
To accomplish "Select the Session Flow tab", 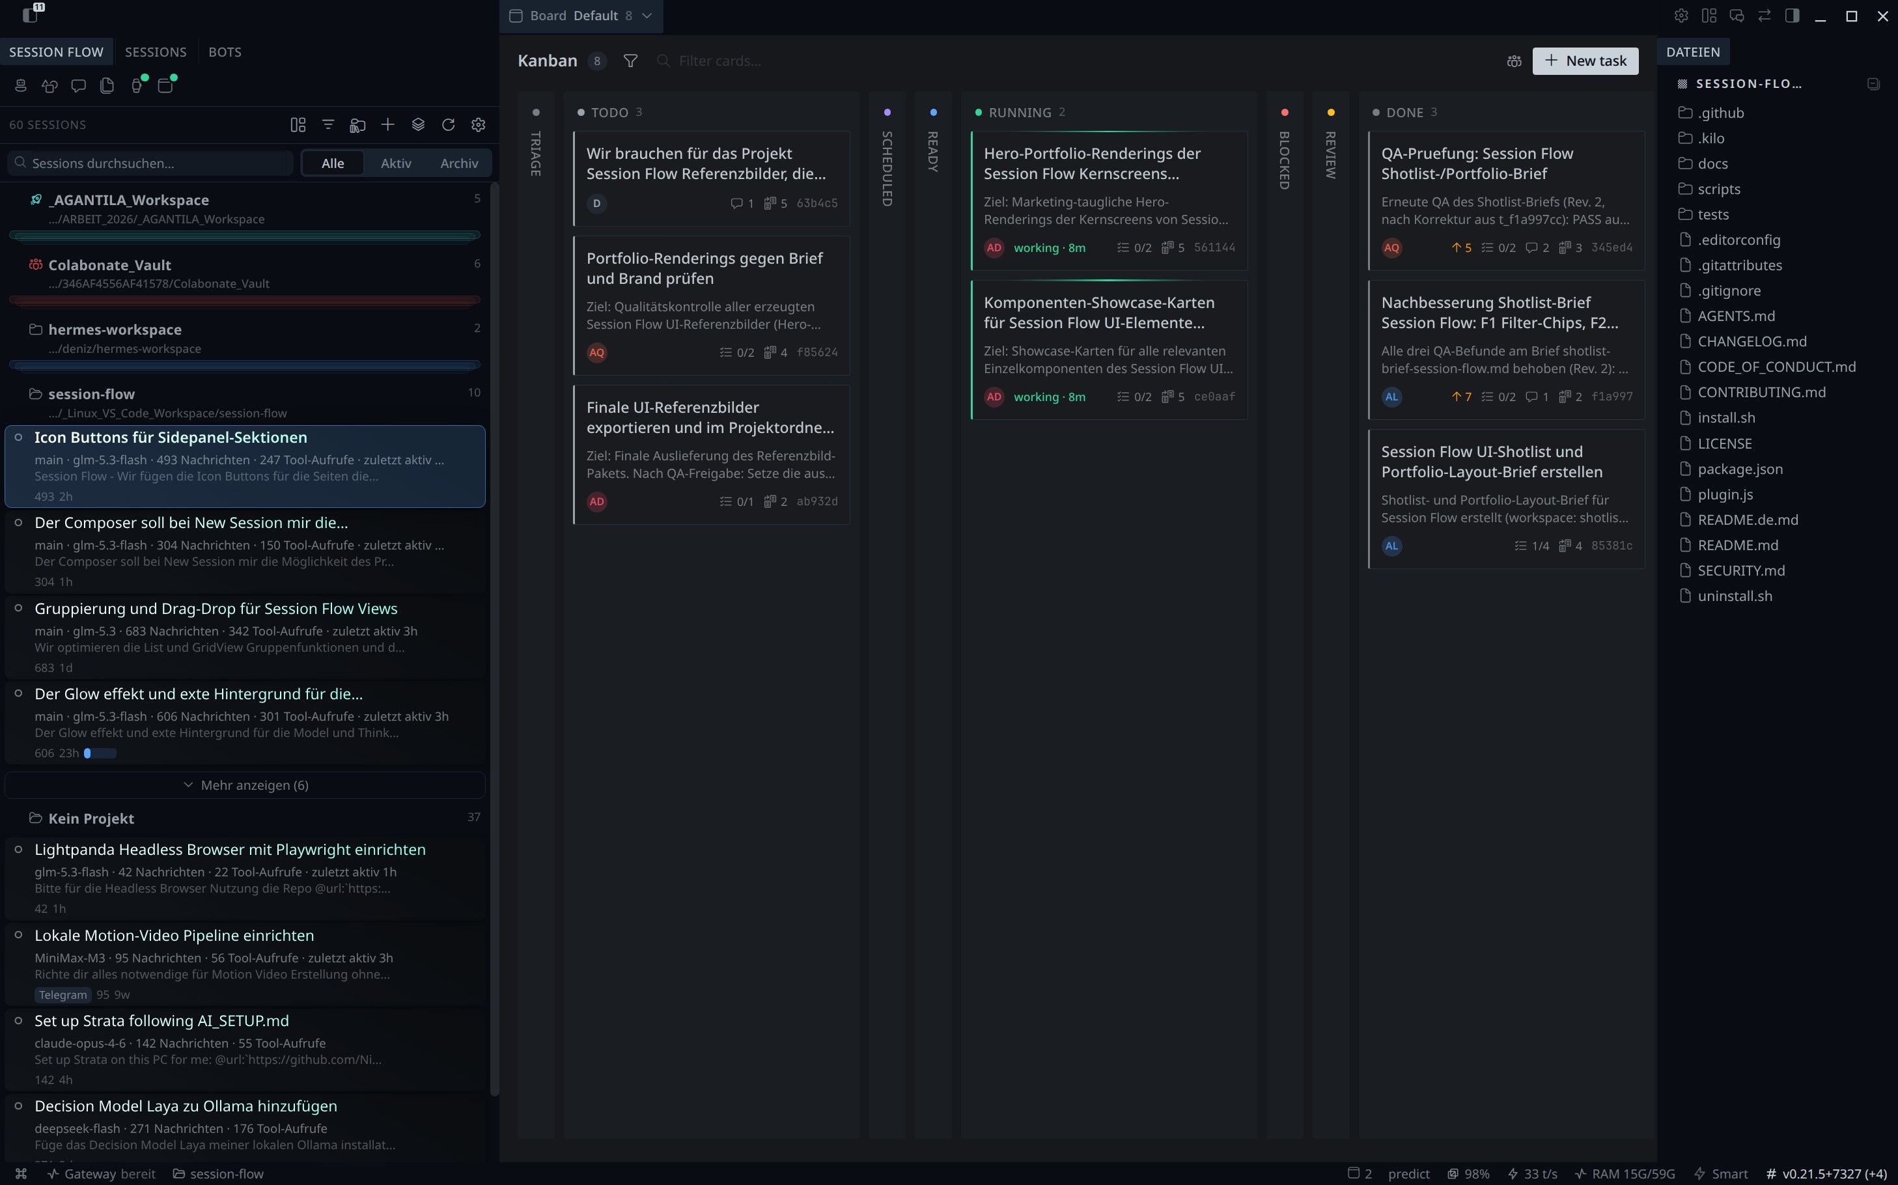I will tap(57, 51).
